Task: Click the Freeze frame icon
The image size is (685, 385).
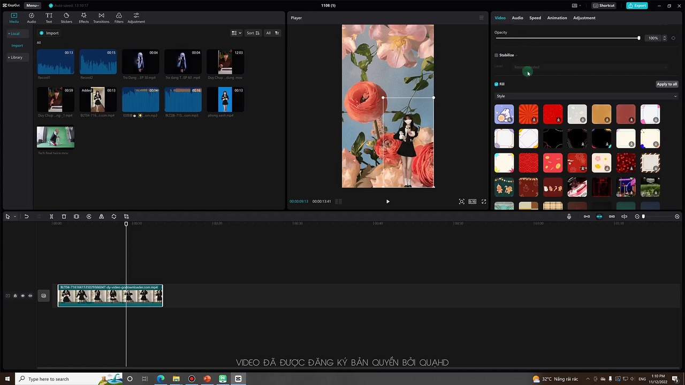Action: [77, 217]
